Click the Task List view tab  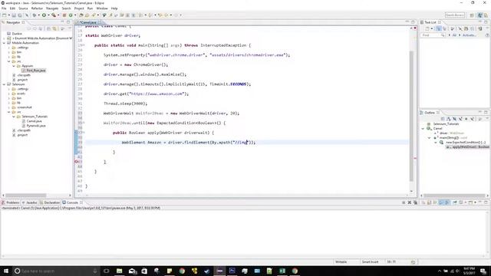(x=430, y=22)
